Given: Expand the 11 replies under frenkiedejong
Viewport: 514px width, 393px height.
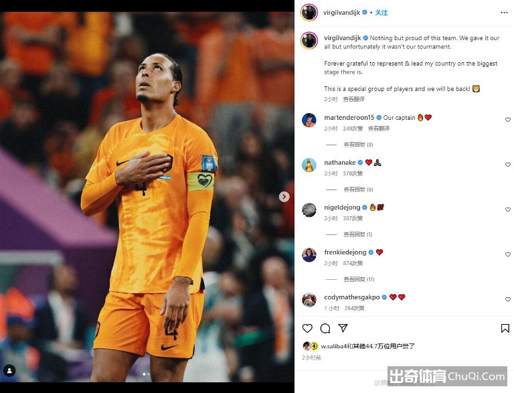Looking at the screenshot, I should [x=359, y=279].
